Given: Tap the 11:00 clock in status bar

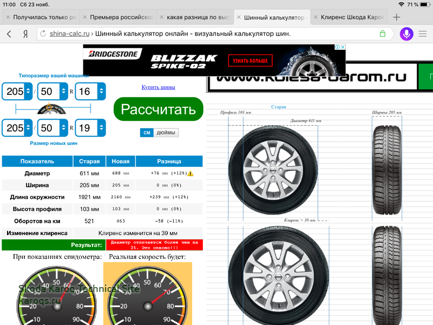Looking at the screenshot, I should click(x=9, y=4).
